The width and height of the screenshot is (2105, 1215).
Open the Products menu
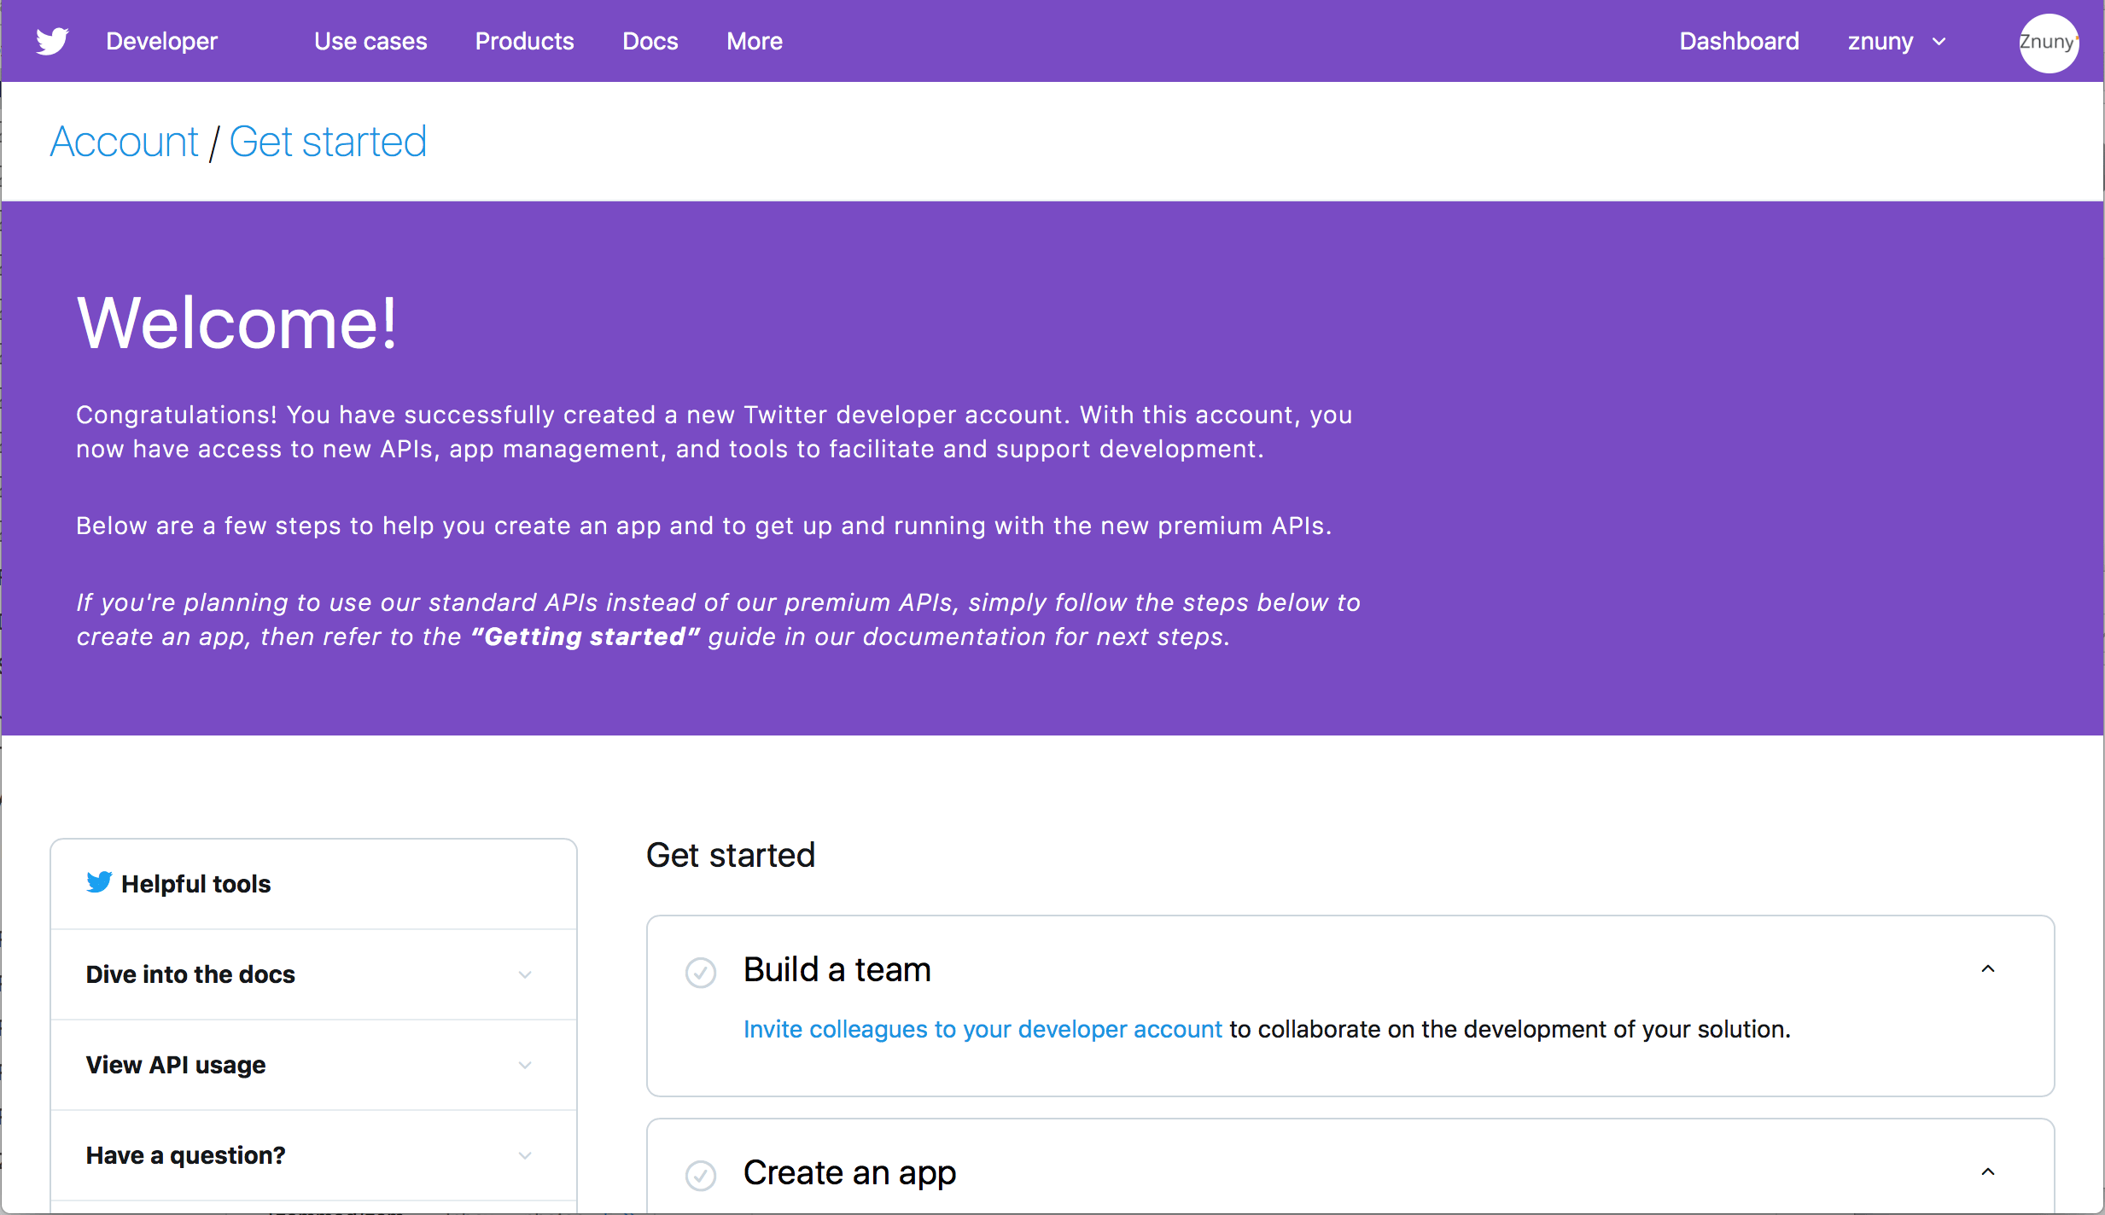pyautogui.click(x=524, y=40)
